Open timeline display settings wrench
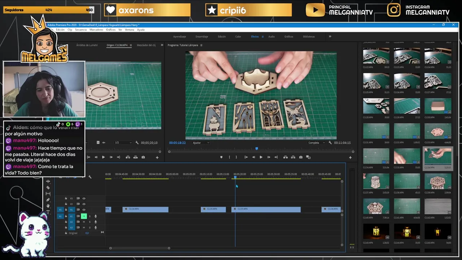The width and height of the screenshot is (462, 260). pyautogui.click(x=90, y=177)
